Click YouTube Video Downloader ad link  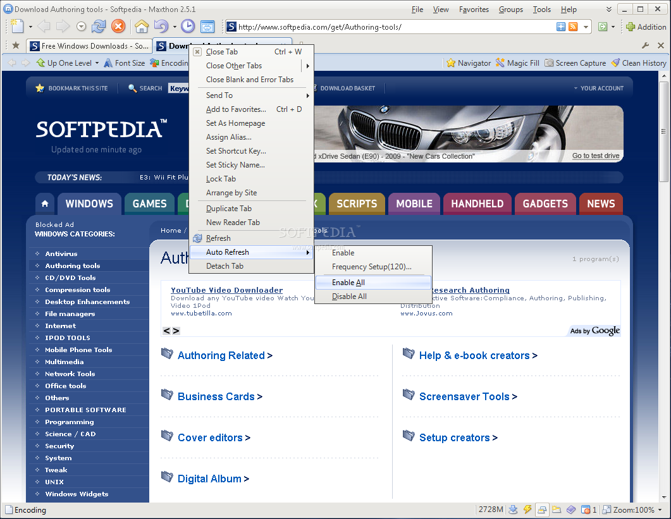click(x=227, y=290)
